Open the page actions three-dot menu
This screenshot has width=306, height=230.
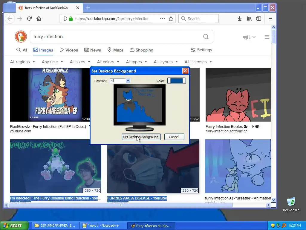pos(162,19)
